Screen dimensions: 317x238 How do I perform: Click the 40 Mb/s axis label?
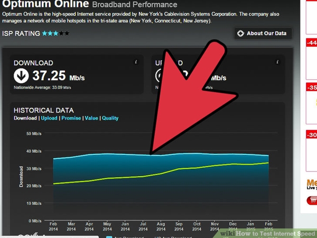[x=34, y=151]
